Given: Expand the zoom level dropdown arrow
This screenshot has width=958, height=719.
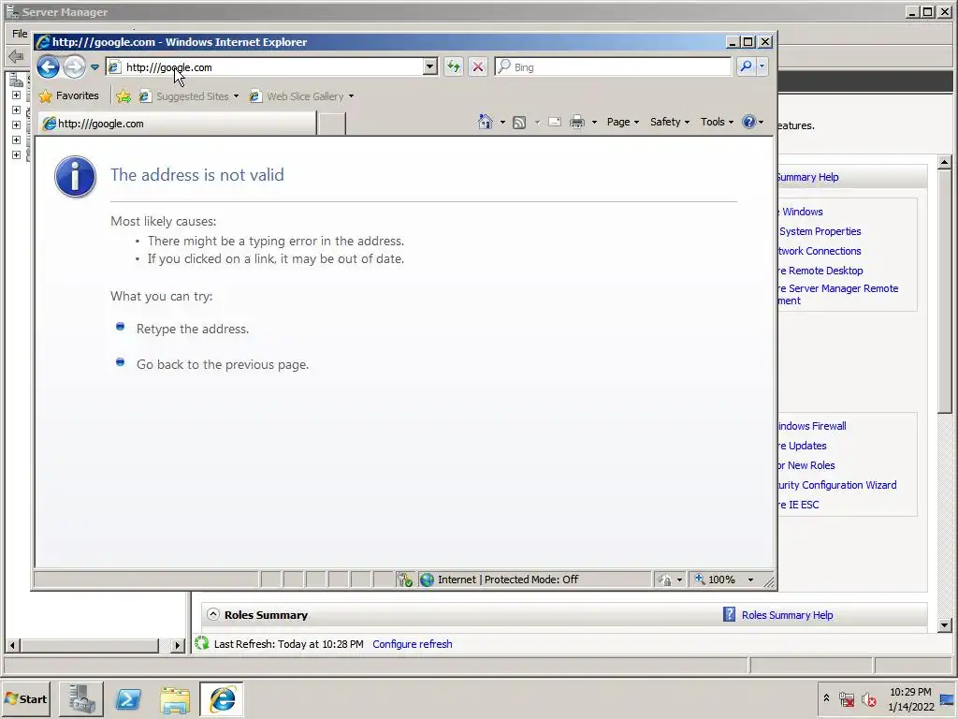Looking at the screenshot, I should tap(750, 580).
